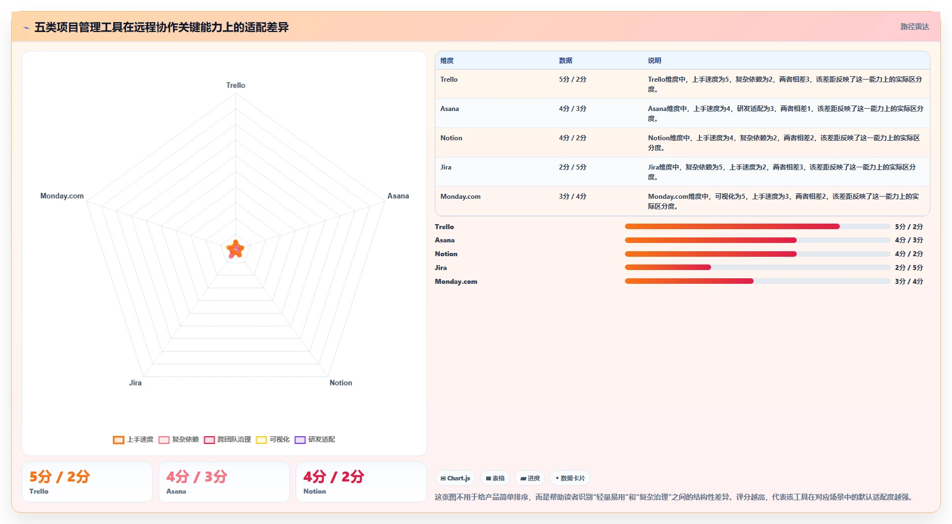Open the 4分 / 2分 Notion summary card

[x=361, y=482]
